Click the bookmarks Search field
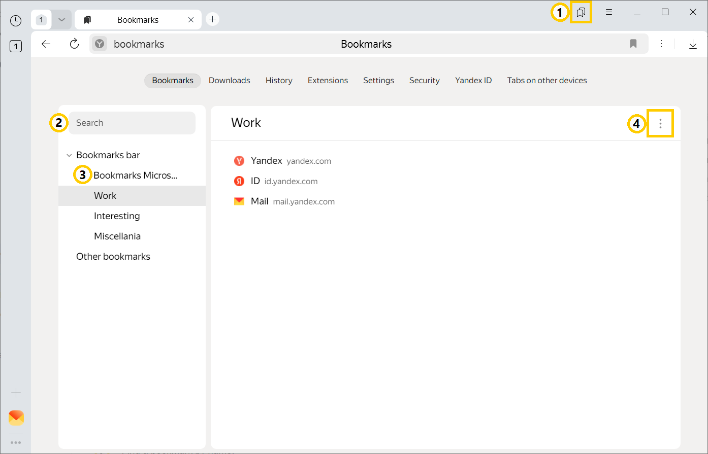The image size is (708, 454). point(132,123)
